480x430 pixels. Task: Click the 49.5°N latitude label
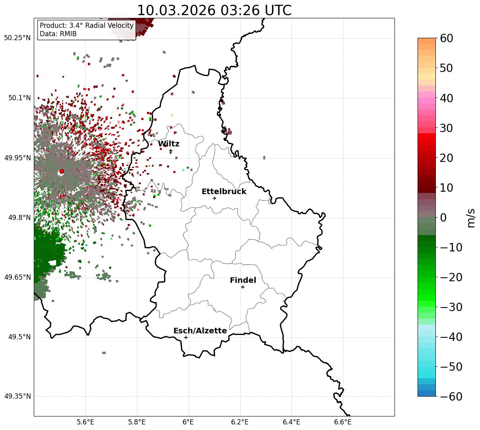pos(19,337)
